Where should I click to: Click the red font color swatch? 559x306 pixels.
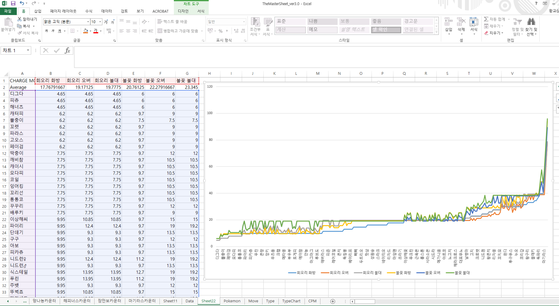pyautogui.click(x=96, y=31)
